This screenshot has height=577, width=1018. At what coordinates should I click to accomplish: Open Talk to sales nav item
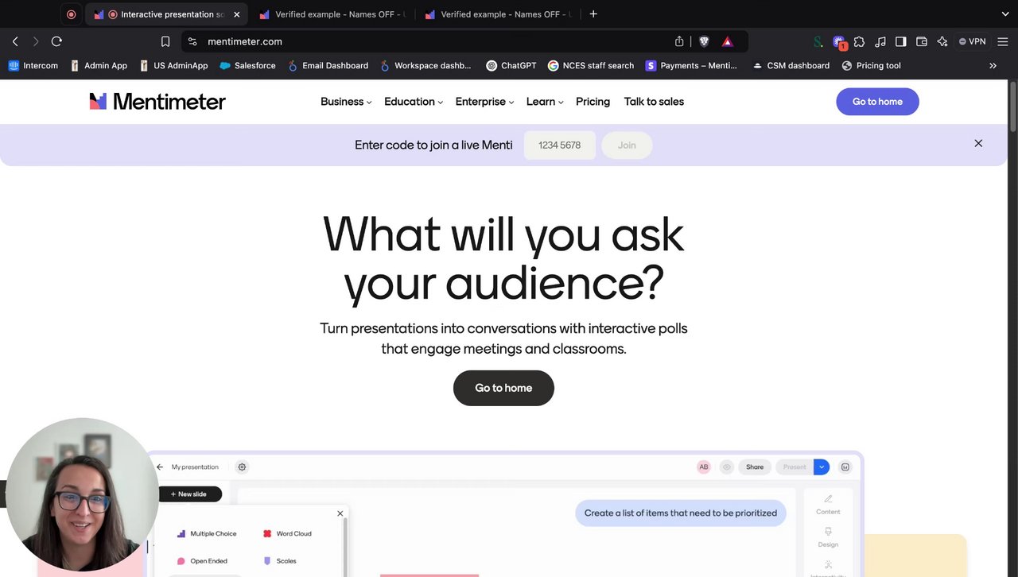click(654, 101)
